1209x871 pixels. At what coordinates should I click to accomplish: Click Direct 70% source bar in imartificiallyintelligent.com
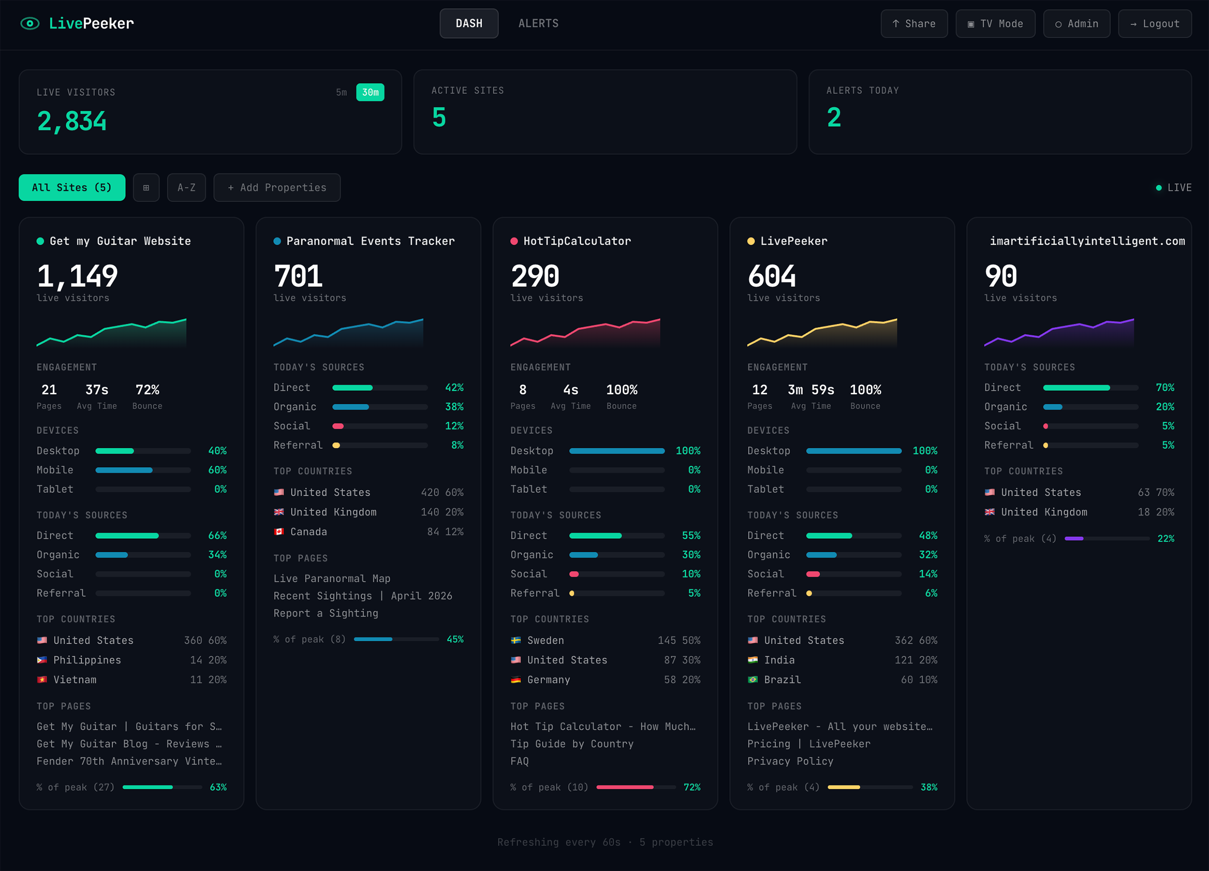(1091, 387)
